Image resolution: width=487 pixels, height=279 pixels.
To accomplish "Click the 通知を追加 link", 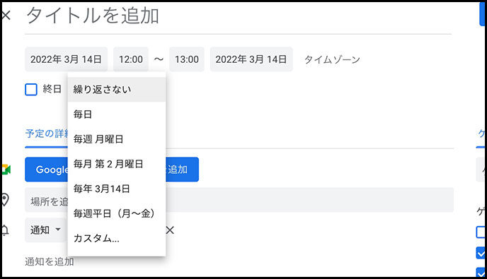I will [50, 261].
